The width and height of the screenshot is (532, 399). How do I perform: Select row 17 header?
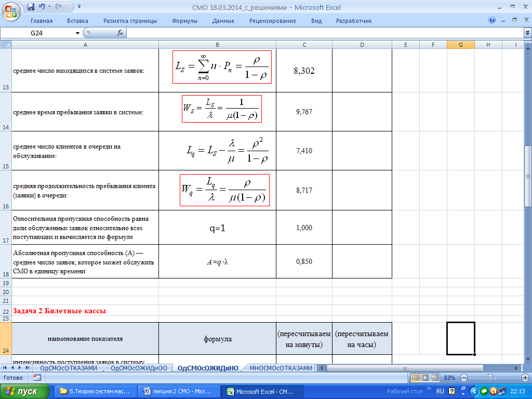6,227
